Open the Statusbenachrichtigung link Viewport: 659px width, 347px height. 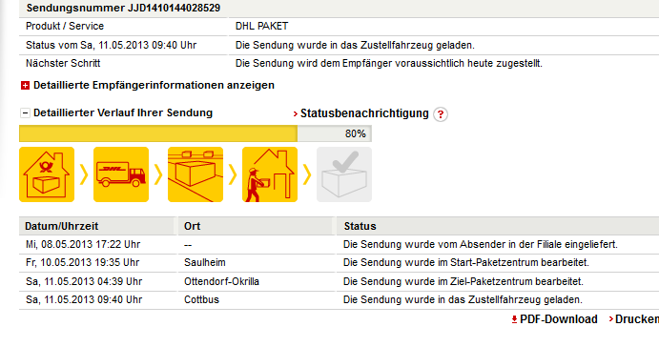(x=364, y=113)
